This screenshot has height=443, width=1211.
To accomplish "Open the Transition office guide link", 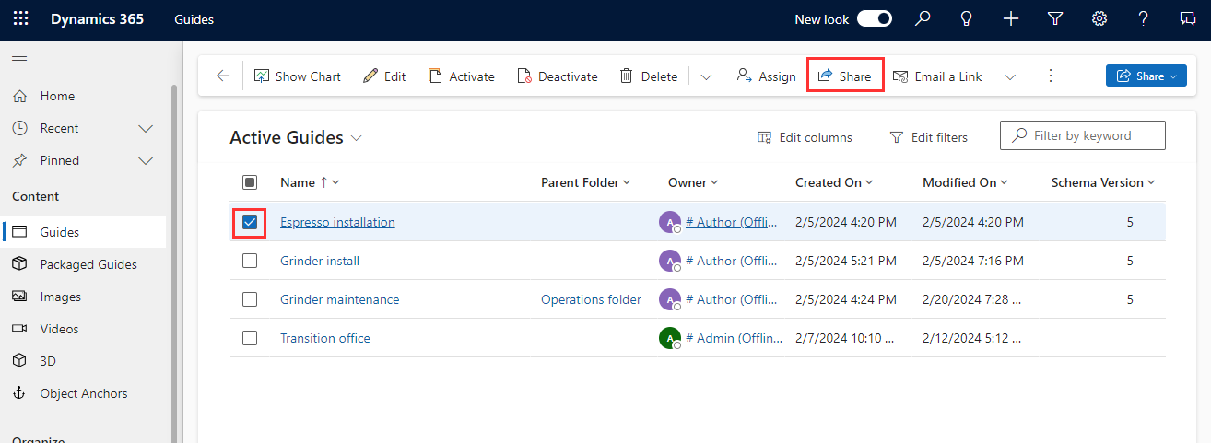I will (325, 338).
